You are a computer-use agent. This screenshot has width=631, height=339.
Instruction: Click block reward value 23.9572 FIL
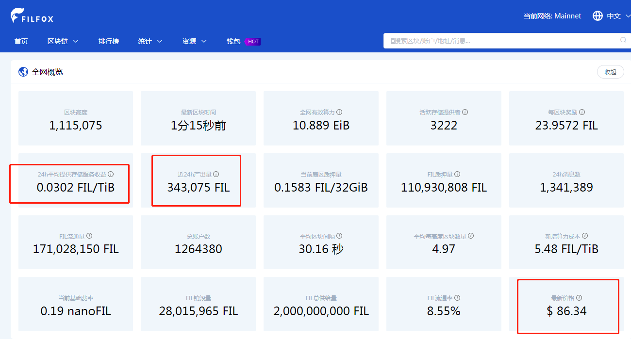tap(566, 126)
